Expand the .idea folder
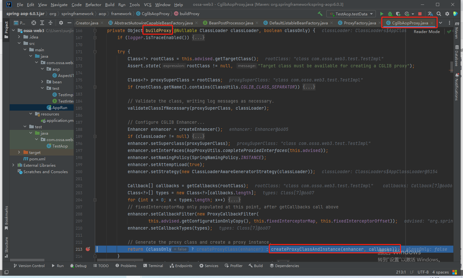The image size is (463, 278). coord(19,37)
